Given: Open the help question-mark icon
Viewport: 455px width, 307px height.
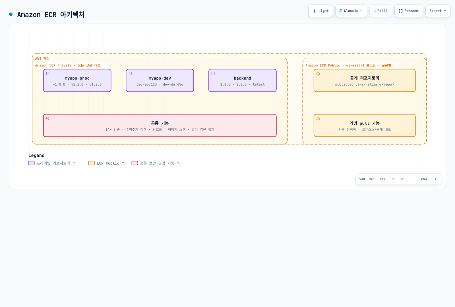Looking at the screenshot, I should click(x=402, y=179).
